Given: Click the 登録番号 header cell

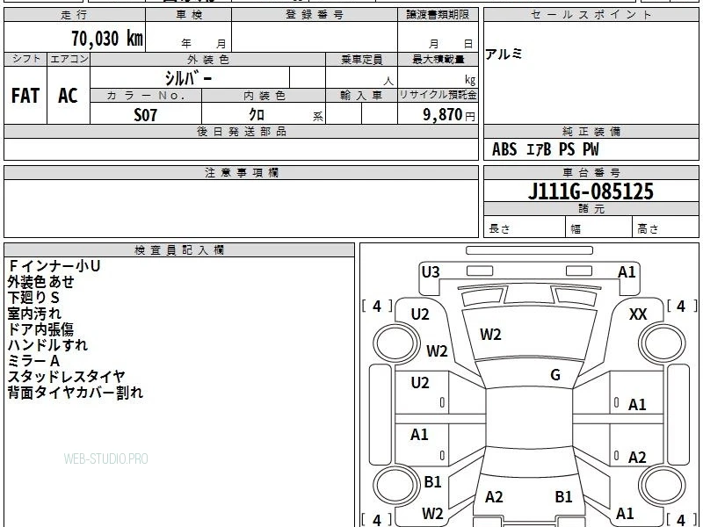Looking at the screenshot, I should [x=315, y=14].
